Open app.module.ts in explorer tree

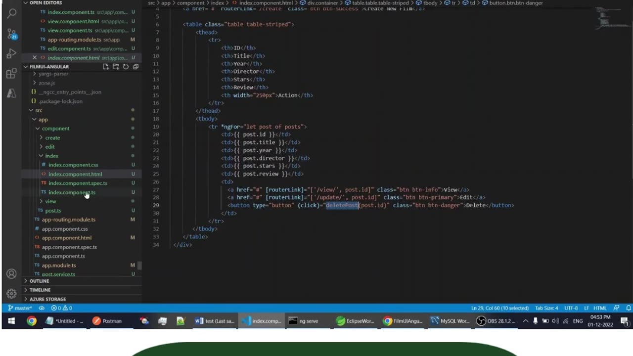click(x=59, y=266)
